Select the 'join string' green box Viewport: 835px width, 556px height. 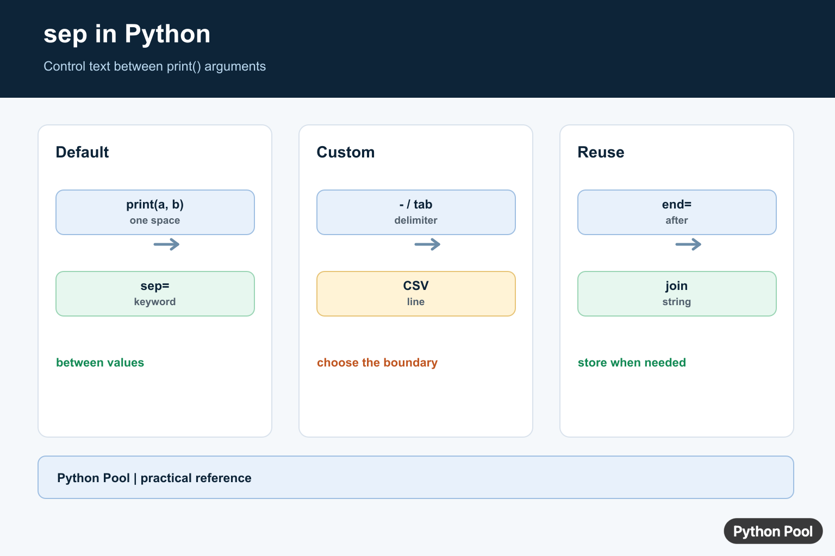point(677,294)
